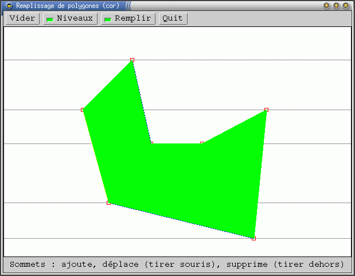
Task: Click the green indicator on Remplir
Action: coord(108,19)
